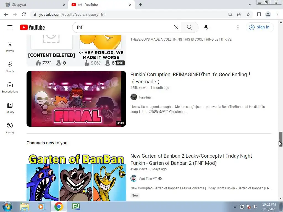Launch Windows Media Player from the taskbar
283x212 pixels.
[x=41, y=206]
